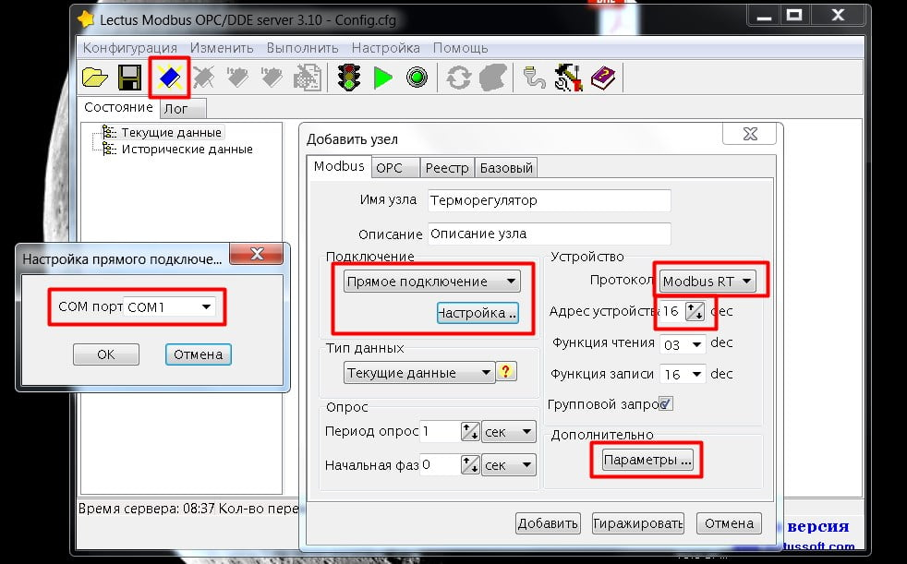
Task: Click the Начальная фаза spinner arrows
Action: pos(470,465)
